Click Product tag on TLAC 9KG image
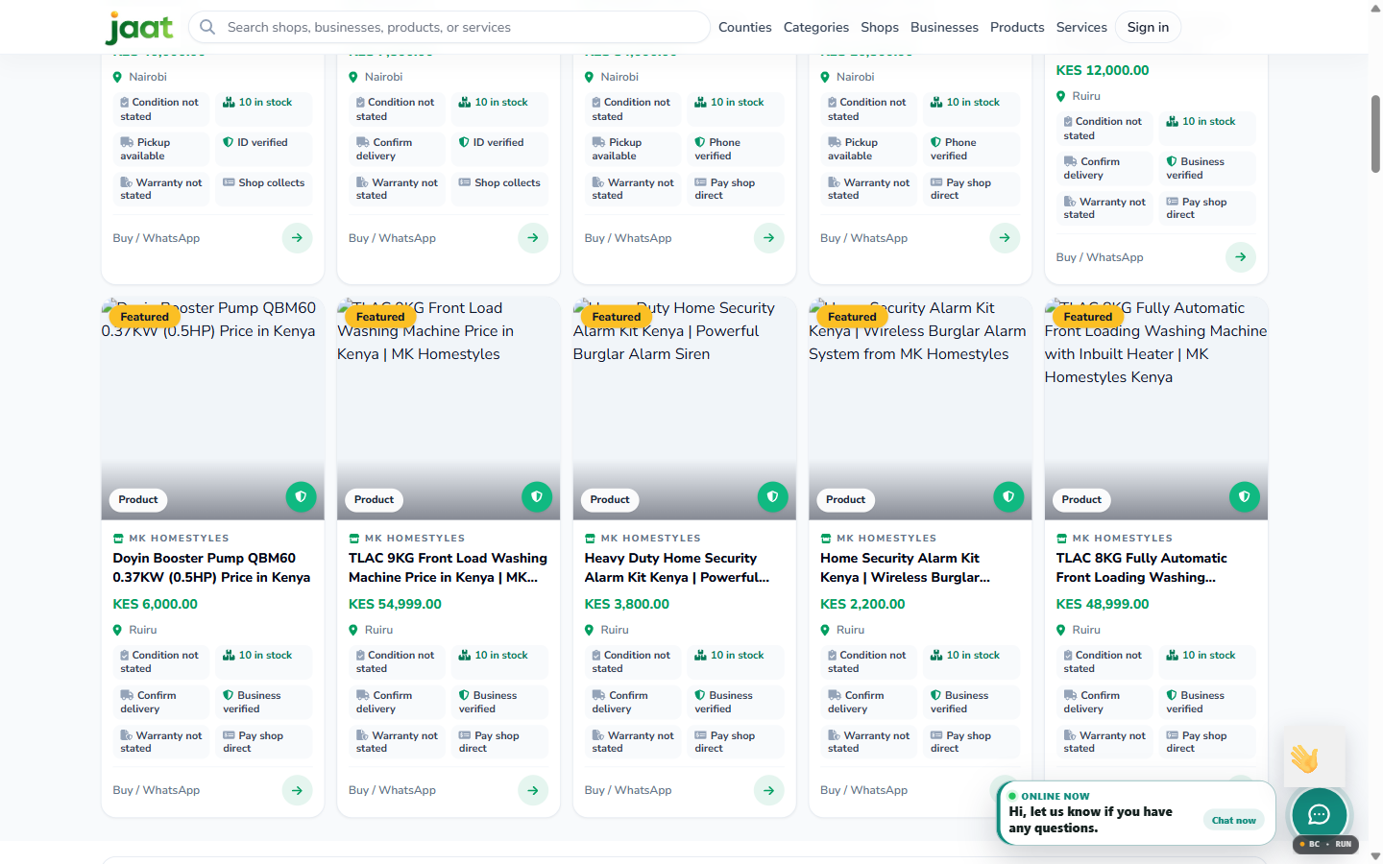 [374, 499]
